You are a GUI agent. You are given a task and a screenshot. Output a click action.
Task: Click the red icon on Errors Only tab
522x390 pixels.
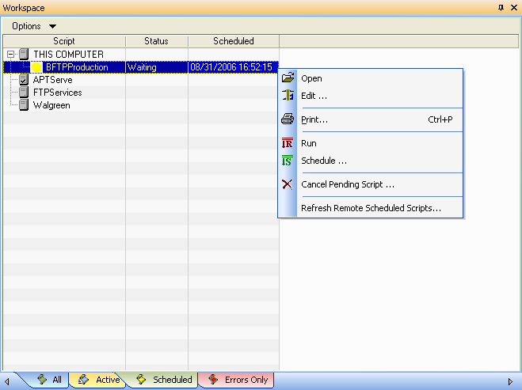coord(213,380)
